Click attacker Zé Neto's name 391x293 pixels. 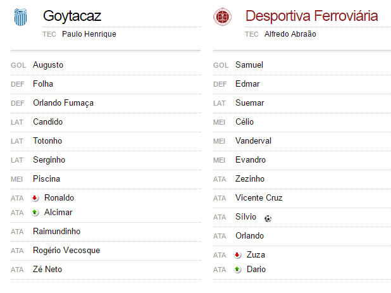[47, 270]
